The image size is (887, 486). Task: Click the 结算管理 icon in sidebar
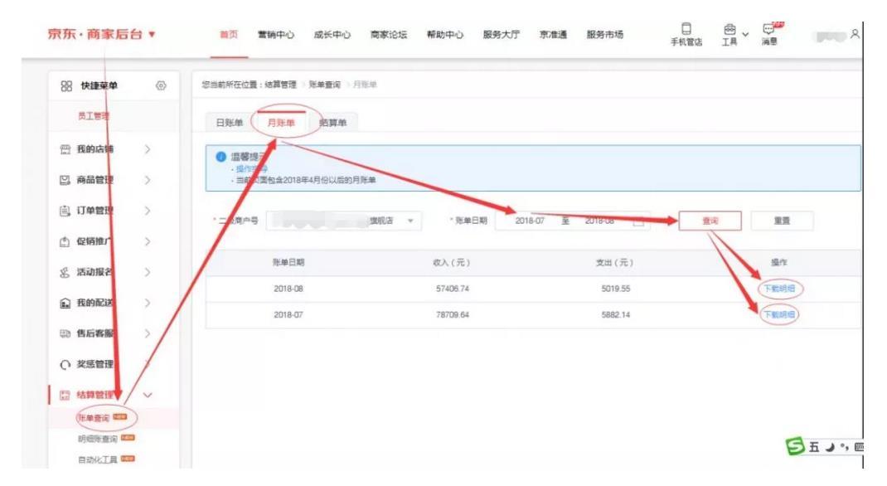65,395
